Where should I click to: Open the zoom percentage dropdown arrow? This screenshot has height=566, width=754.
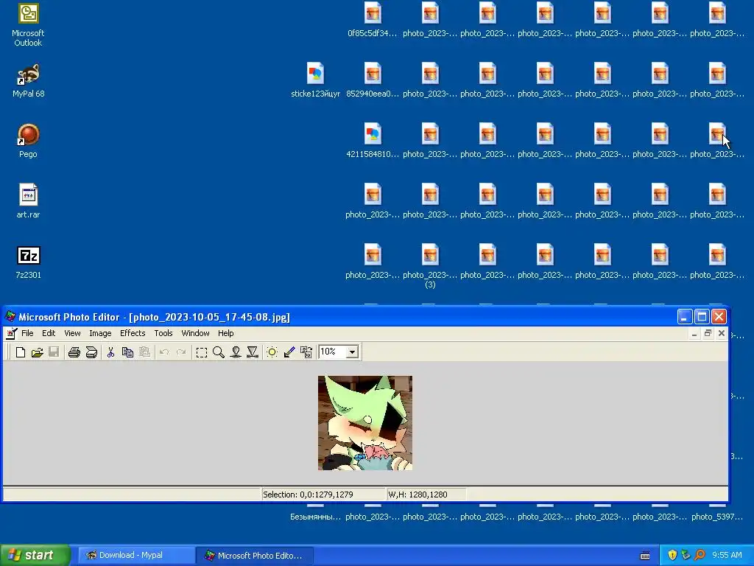[x=353, y=352]
